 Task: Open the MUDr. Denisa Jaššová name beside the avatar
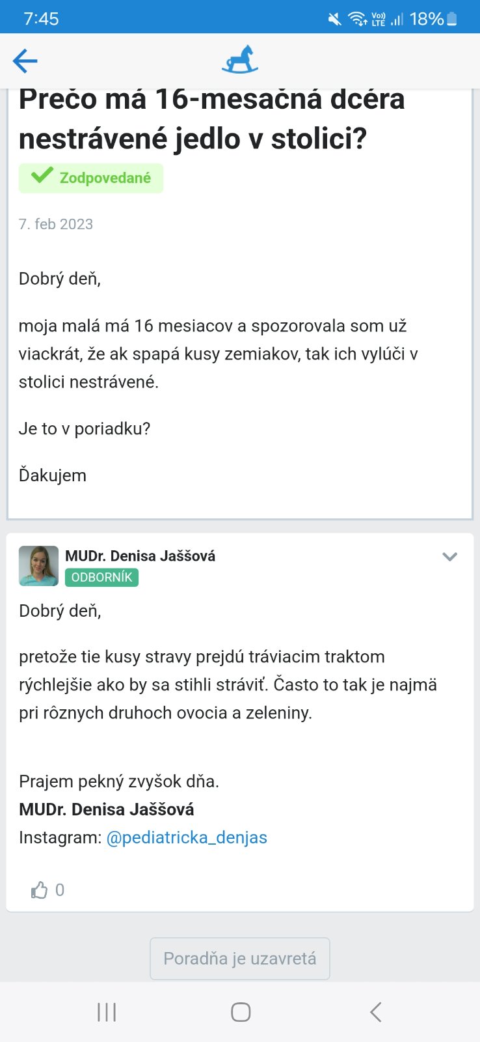tap(140, 556)
